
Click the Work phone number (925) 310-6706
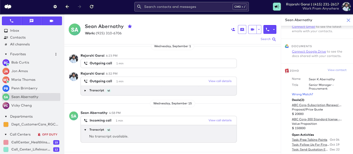109,33
